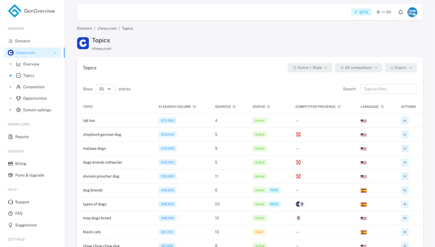The image size is (435, 247).
Task: Click the GenOverview logo icon
Action: pyautogui.click(x=14, y=11)
